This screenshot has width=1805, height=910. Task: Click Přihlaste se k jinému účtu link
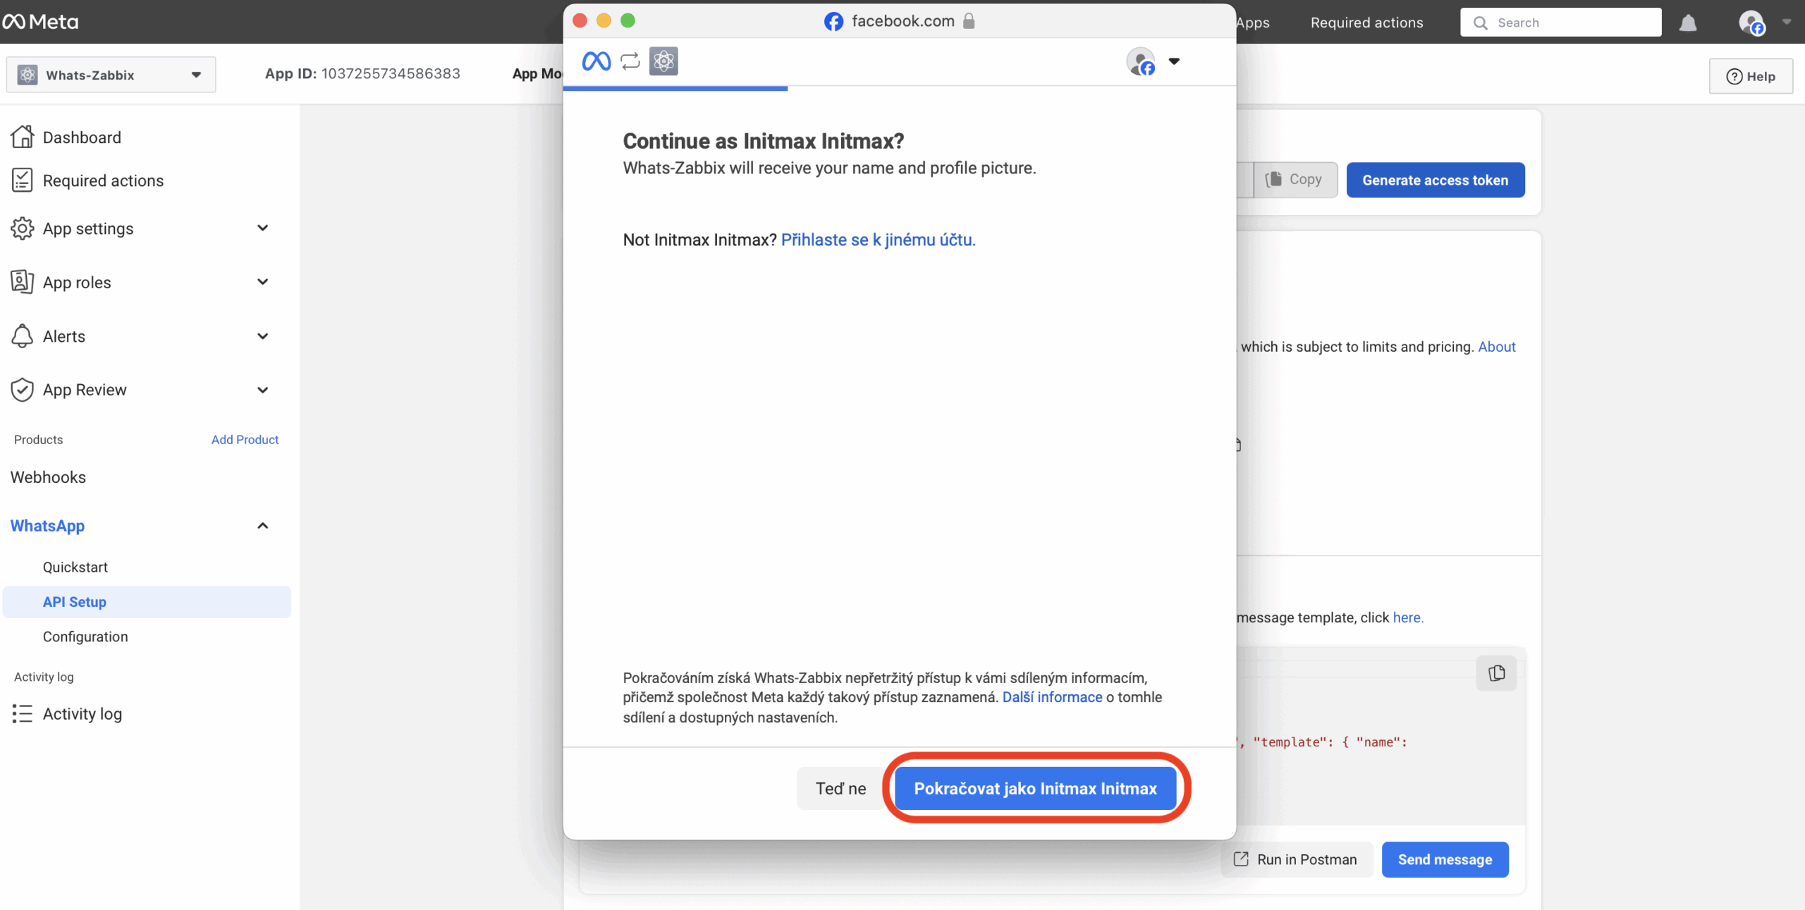(x=878, y=240)
